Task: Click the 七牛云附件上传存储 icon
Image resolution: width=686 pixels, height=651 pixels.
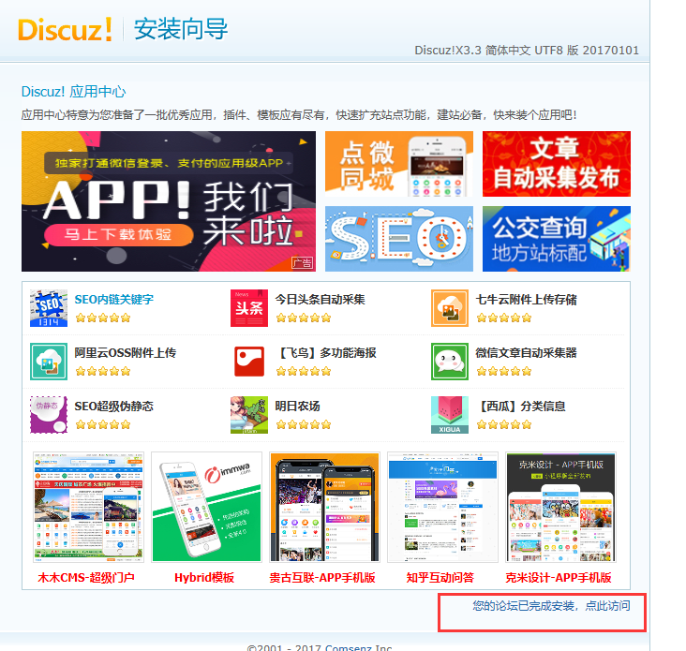Action: (x=449, y=308)
